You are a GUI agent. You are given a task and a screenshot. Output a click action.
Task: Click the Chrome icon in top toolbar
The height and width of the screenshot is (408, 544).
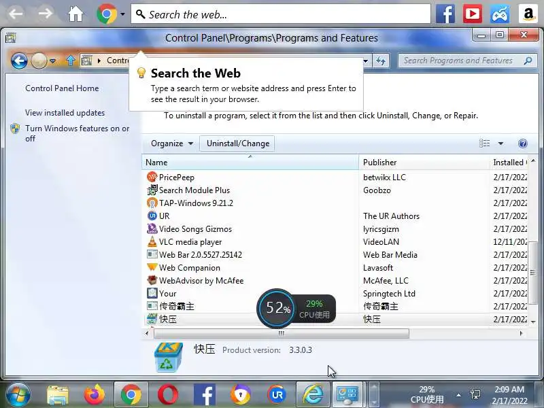point(107,14)
